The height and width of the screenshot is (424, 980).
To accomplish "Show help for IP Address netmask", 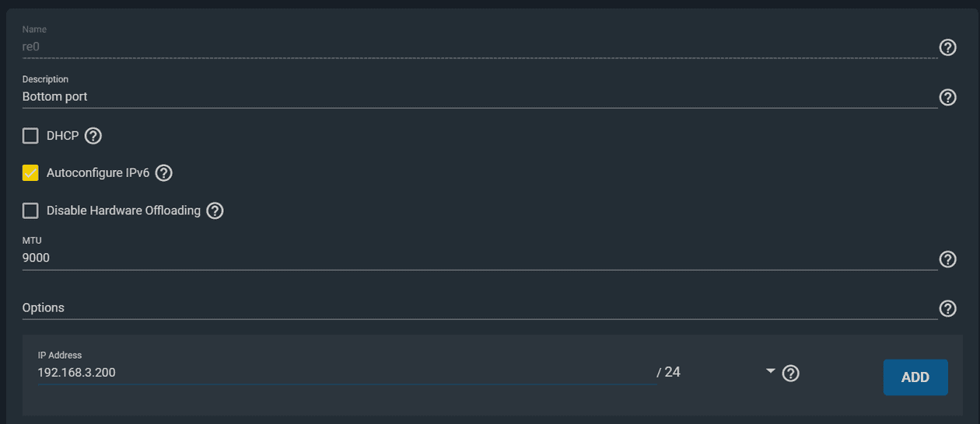I will 791,374.
